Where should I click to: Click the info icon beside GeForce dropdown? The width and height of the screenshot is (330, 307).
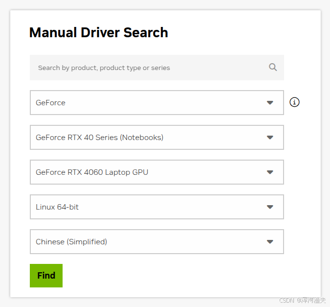[x=294, y=102]
